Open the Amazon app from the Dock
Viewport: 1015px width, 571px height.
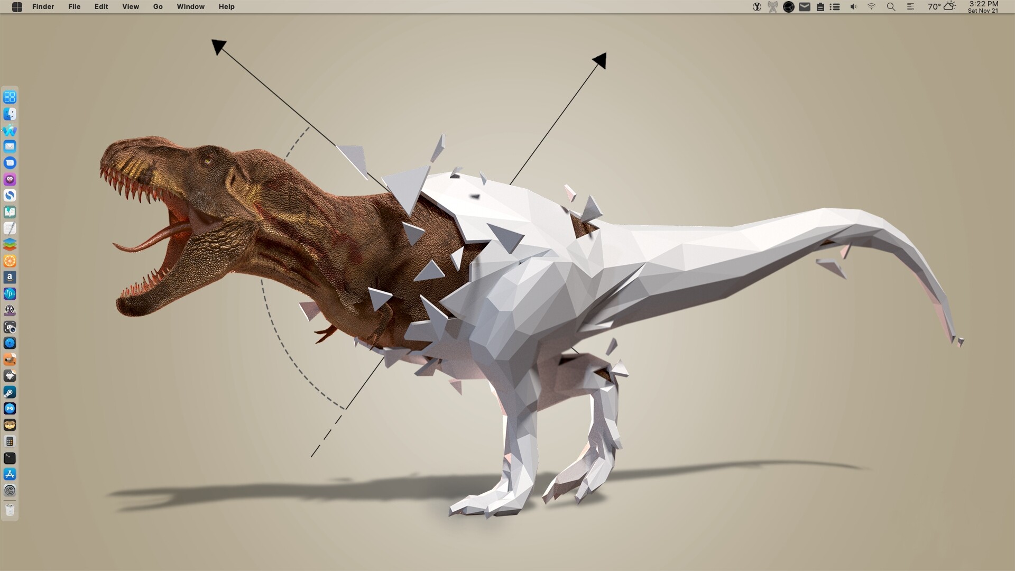[10, 277]
